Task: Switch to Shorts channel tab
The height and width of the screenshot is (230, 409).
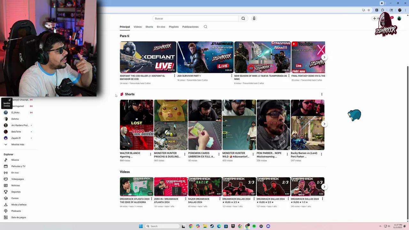Action: point(149,27)
